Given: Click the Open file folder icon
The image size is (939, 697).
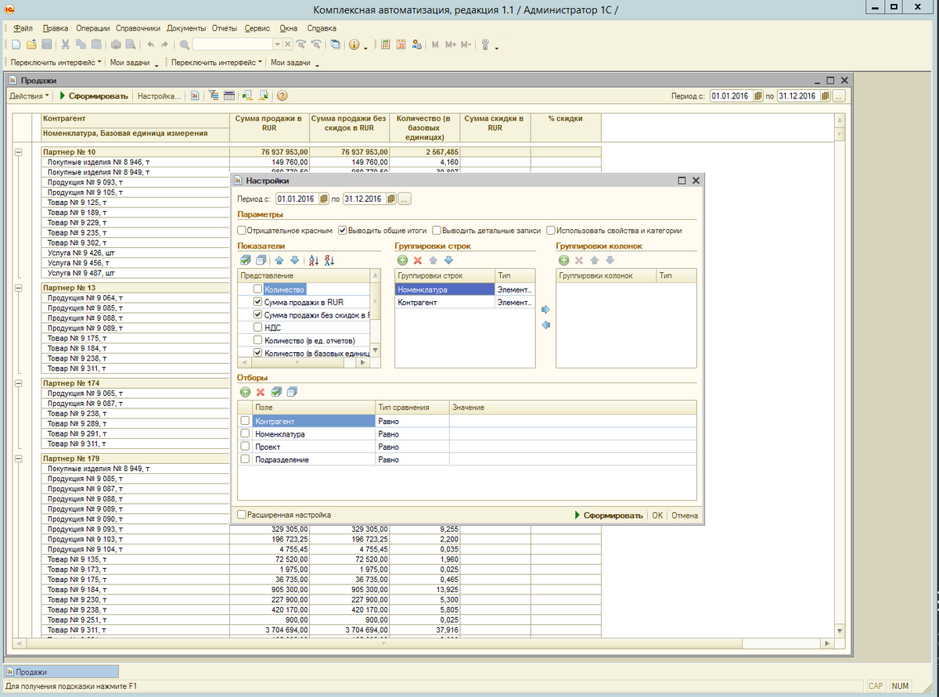Looking at the screenshot, I should [31, 45].
